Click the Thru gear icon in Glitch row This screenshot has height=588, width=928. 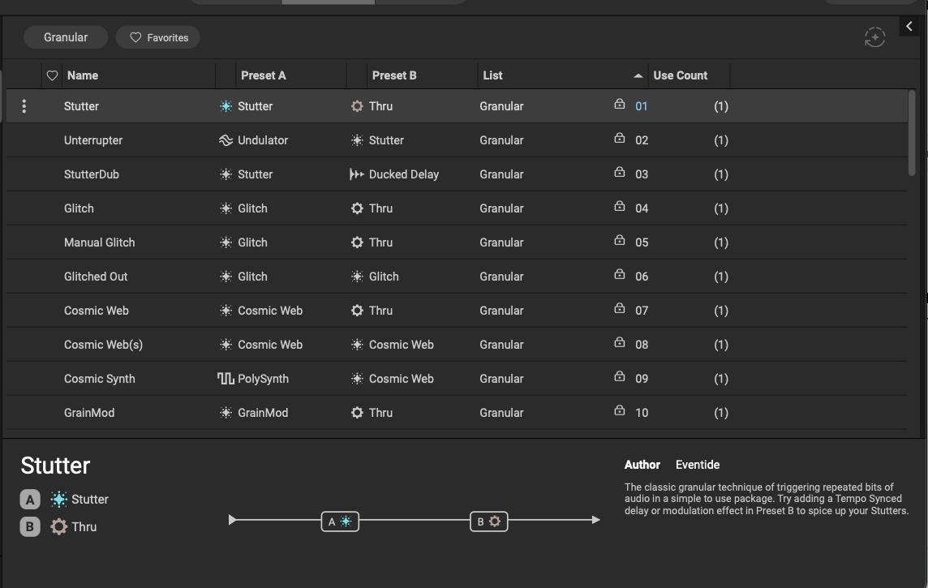tap(357, 208)
